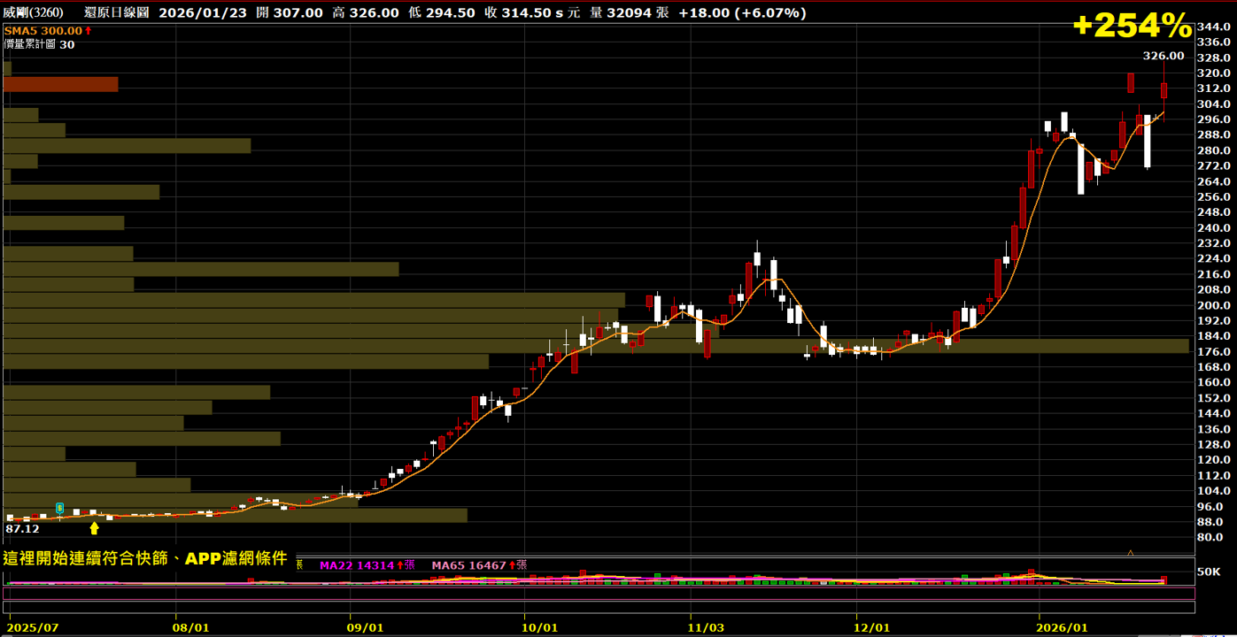This screenshot has width=1237, height=637.
Task: Click the latest red volume bar
Action: coord(1164,580)
